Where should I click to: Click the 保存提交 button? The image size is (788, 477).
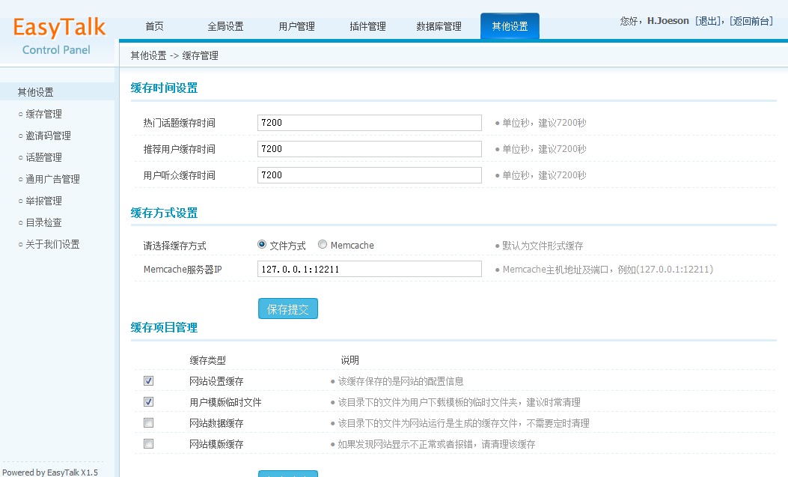pos(288,309)
